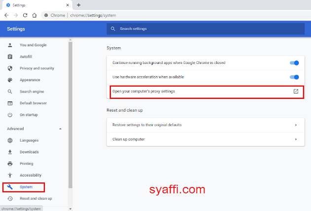311x211 pixels.
Task: Click the Privacy and security shield icon
Action: click(x=10, y=68)
